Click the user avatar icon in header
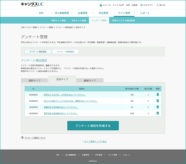Viewport: 186px width, 164px height. pos(101,5)
